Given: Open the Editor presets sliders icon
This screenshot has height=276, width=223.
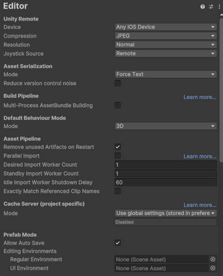Looking at the screenshot, I should pos(211,7).
